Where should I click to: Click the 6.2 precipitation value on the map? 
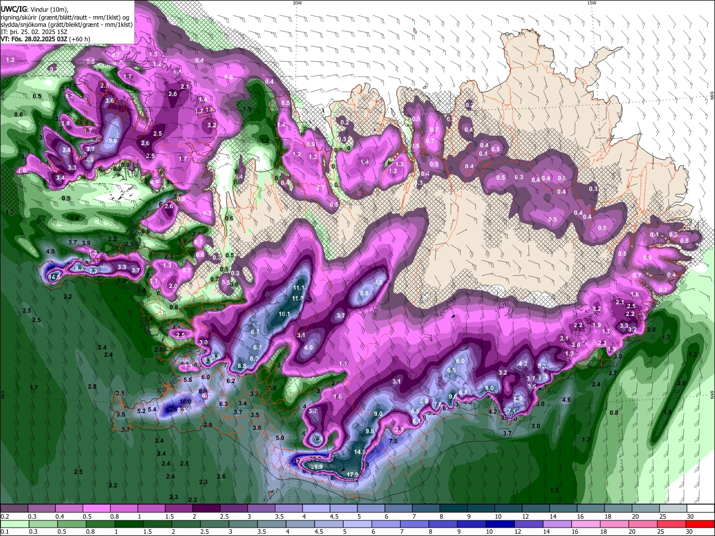(231, 381)
